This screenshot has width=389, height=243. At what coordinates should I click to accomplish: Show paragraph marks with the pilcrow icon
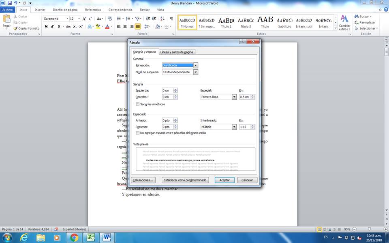point(171,19)
